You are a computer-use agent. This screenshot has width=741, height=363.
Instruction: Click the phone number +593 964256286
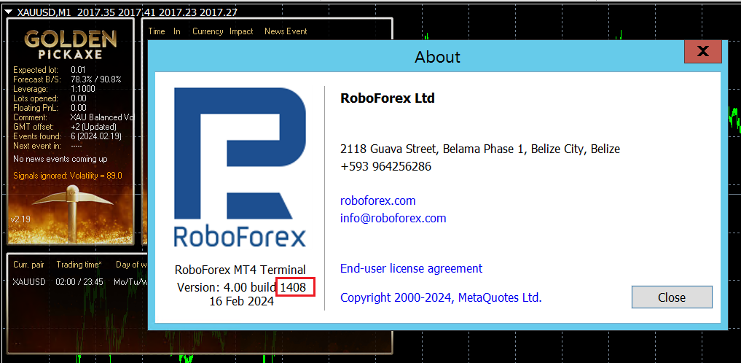385,166
